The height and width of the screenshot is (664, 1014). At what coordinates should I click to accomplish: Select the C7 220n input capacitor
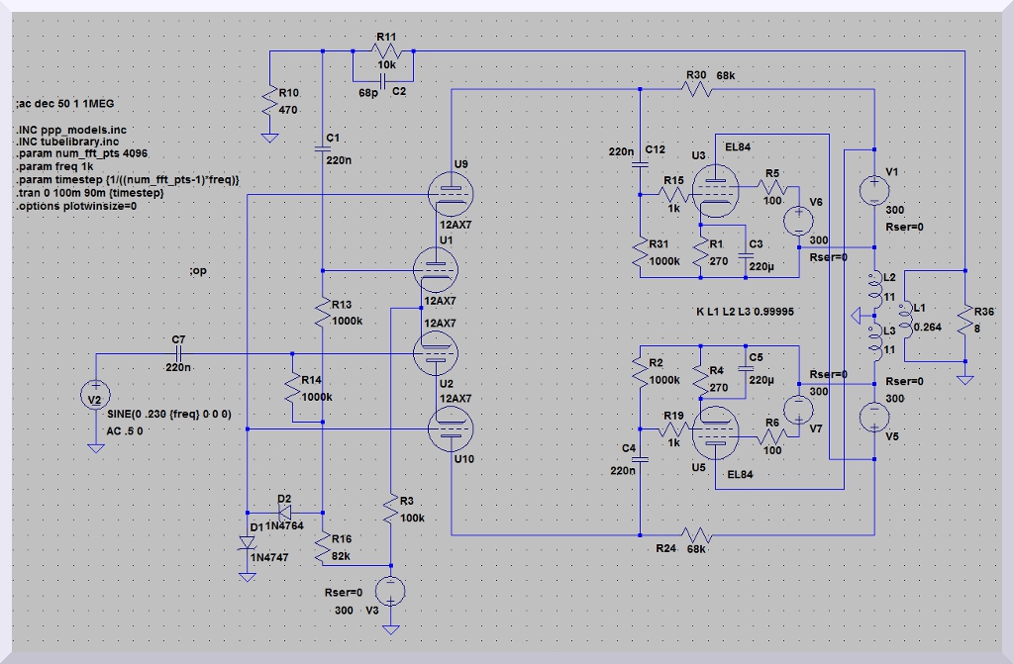(179, 353)
